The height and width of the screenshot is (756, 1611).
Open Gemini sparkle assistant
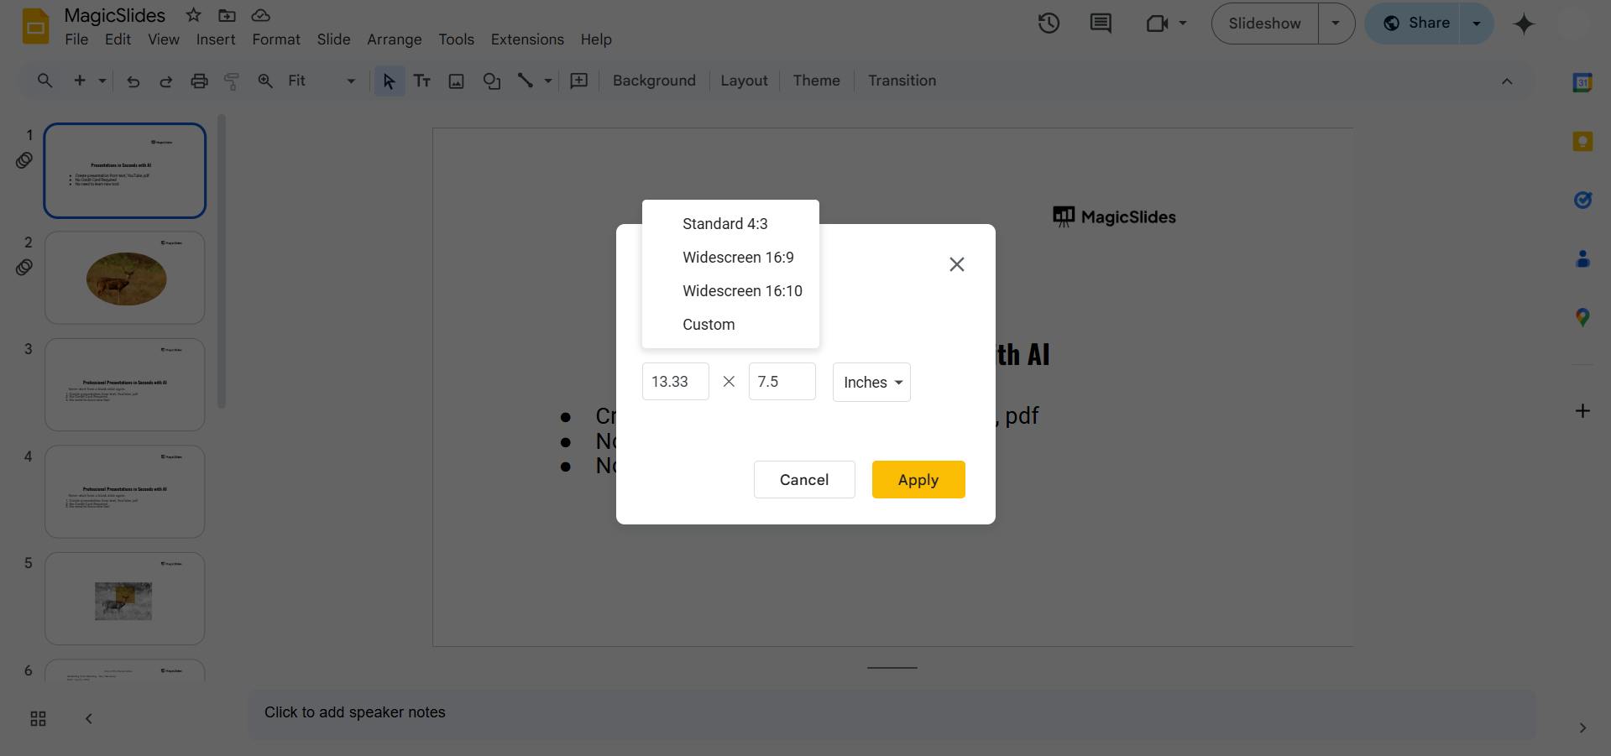pos(1524,23)
